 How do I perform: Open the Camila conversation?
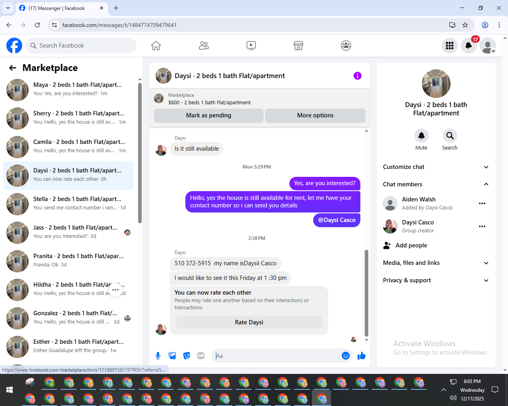tap(68, 147)
